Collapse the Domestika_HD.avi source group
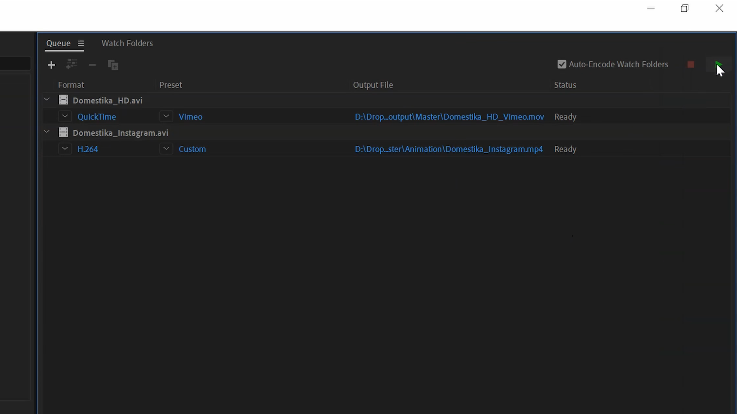 (47, 100)
